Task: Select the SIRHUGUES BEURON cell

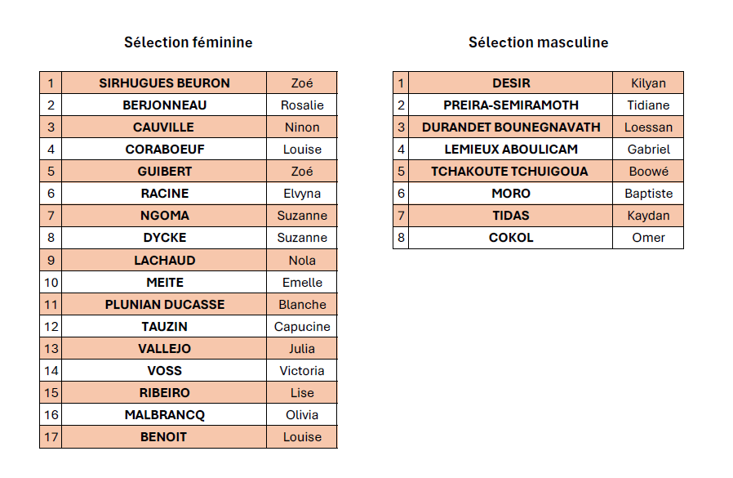Action: click(164, 83)
